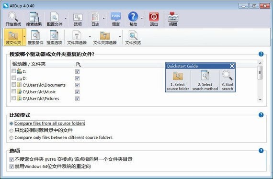Screen dimensions: 273x179
Task: Maximize the AllDup window
Action: coord(254,6)
